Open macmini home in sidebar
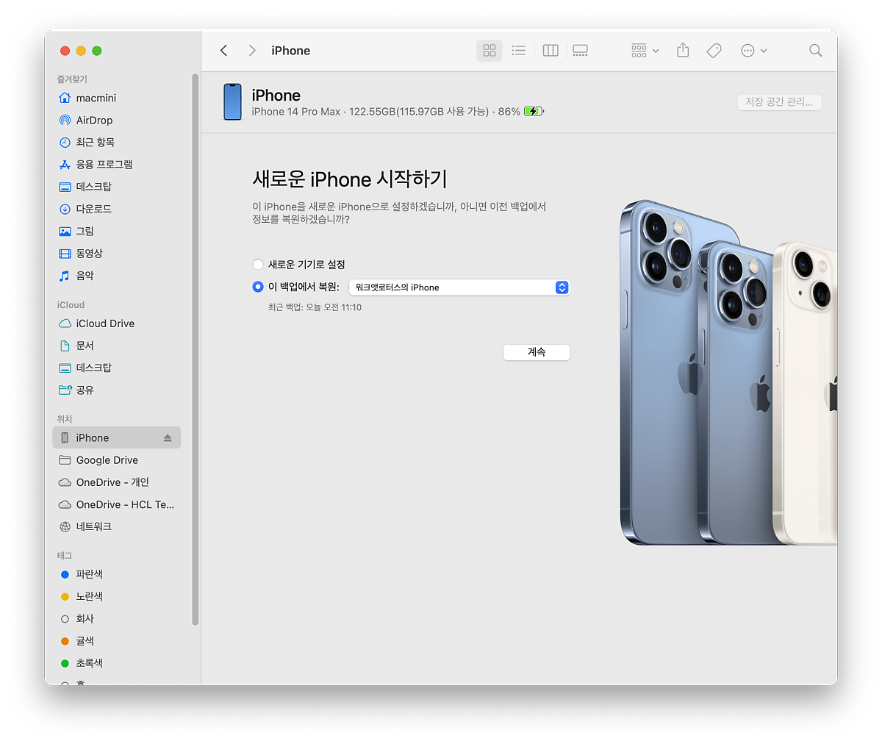This screenshot has height=744, width=882. 117,98
